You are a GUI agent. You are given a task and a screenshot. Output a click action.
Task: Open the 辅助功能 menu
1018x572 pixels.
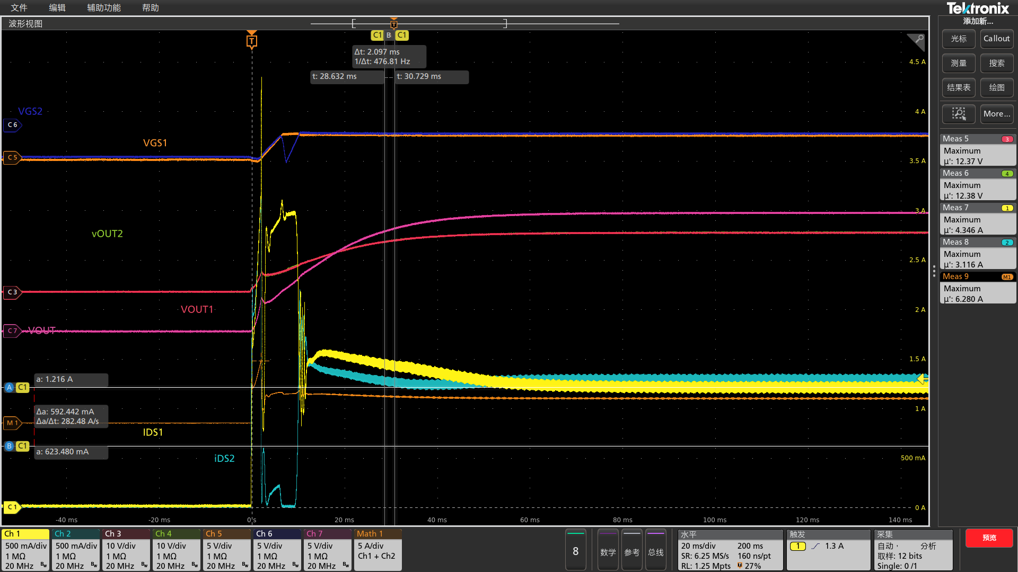click(104, 8)
